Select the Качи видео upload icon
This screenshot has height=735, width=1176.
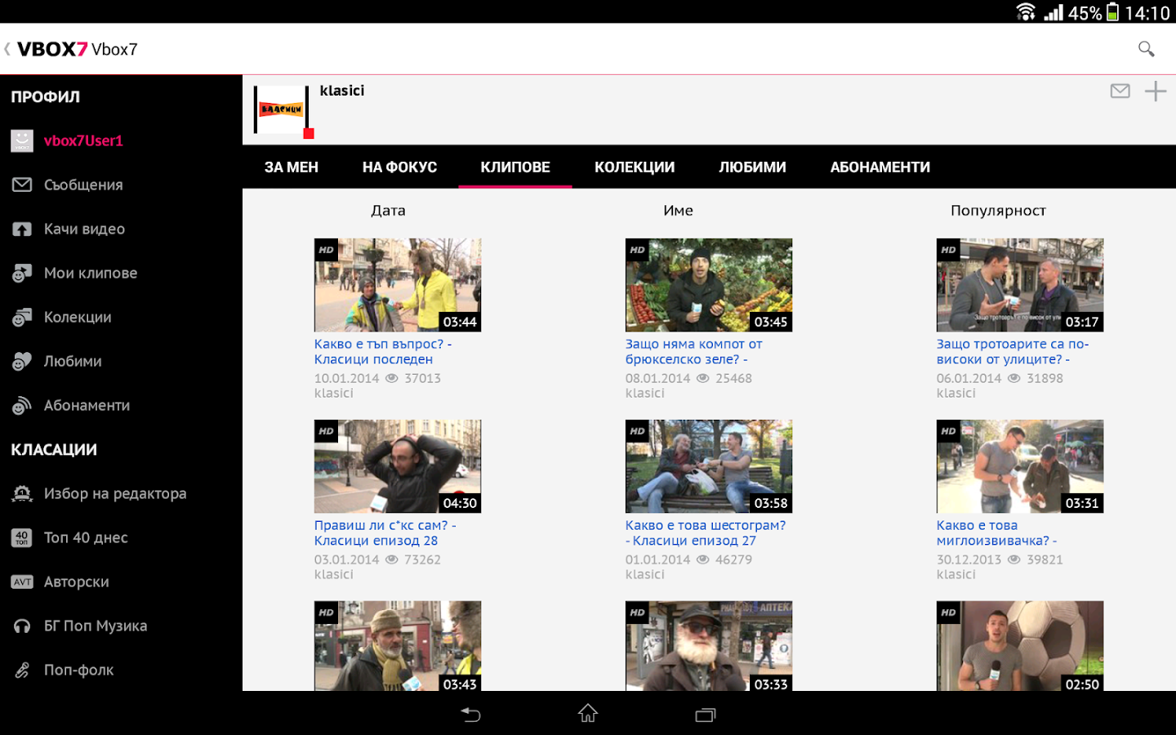(x=22, y=229)
